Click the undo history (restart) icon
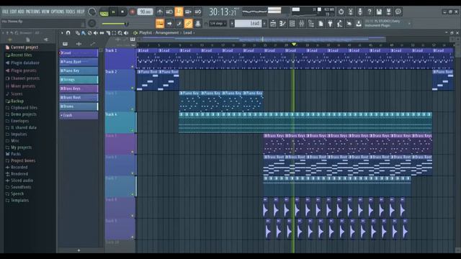Image resolution: width=461 pixels, height=259 pixels. pyautogui.click(x=341, y=12)
